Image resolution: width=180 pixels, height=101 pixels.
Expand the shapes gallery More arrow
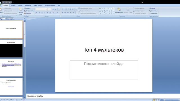(x=114, y=13)
